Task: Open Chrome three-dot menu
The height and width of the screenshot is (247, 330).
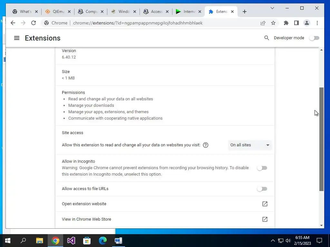Action: pyautogui.click(x=317, y=23)
